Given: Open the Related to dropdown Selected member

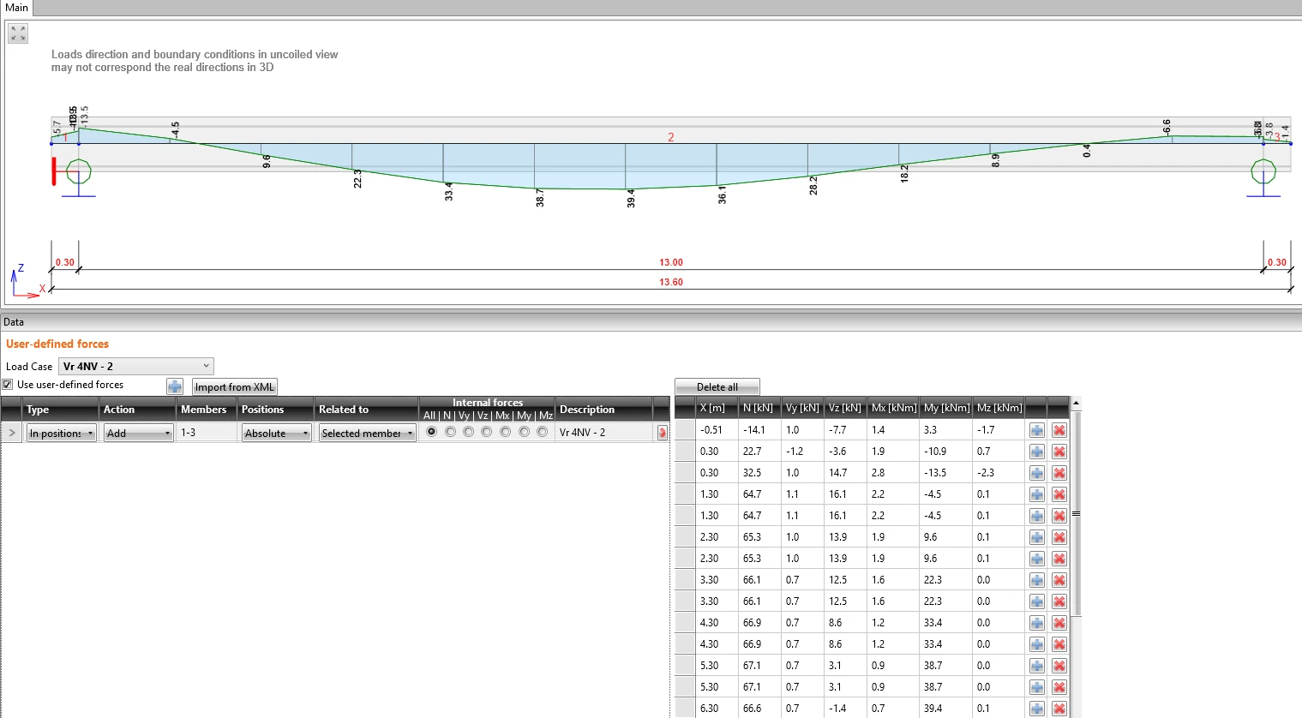Looking at the screenshot, I should coord(367,434).
